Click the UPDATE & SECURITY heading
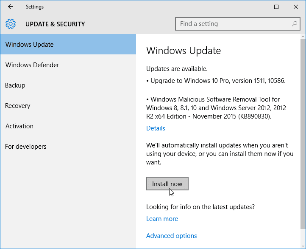 (x=55, y=24)
